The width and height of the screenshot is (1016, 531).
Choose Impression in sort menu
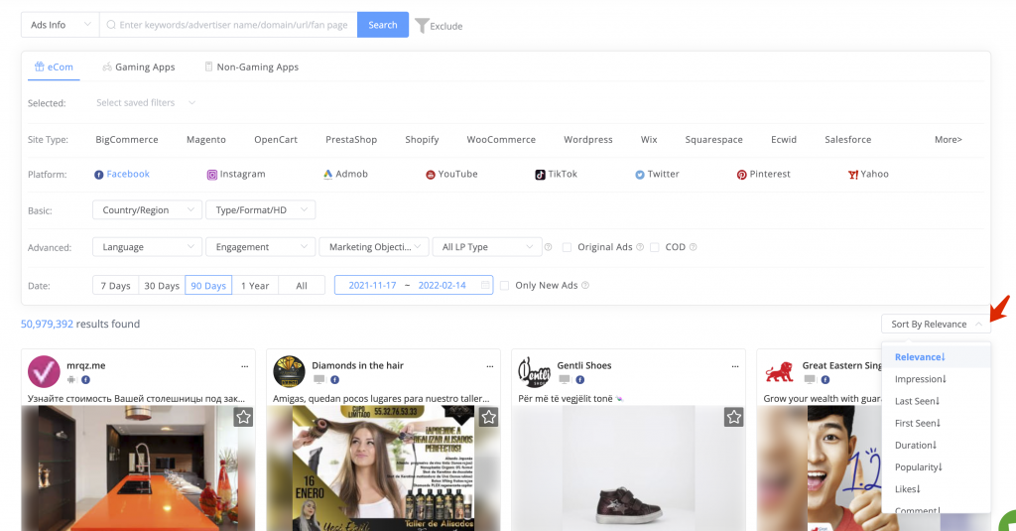point(936,379)
